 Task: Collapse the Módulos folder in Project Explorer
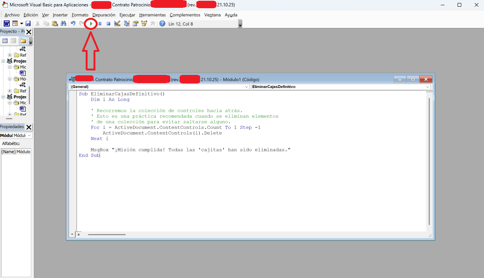[9, 79]
